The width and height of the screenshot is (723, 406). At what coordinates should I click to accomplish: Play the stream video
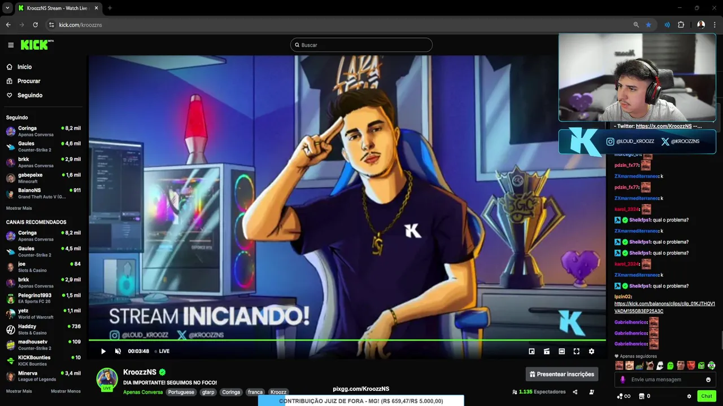coord(103,351)
